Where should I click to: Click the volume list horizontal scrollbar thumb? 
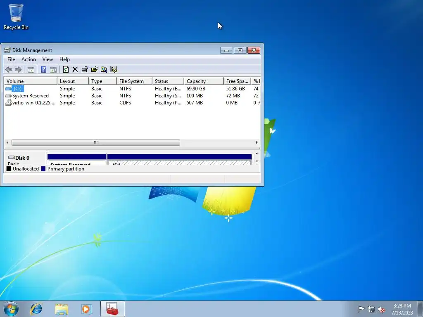coord(96,142)
